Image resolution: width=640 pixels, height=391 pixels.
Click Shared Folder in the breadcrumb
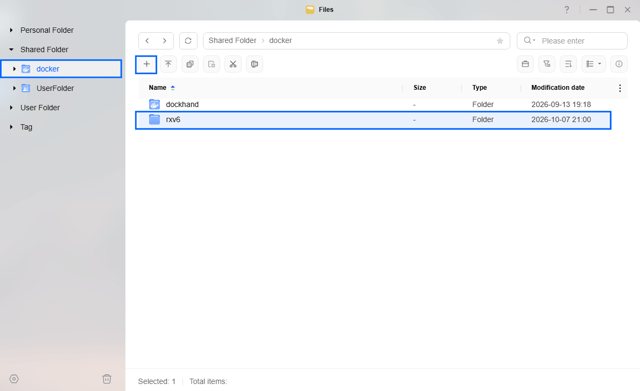pyautogui.click(x=232, y=40)
